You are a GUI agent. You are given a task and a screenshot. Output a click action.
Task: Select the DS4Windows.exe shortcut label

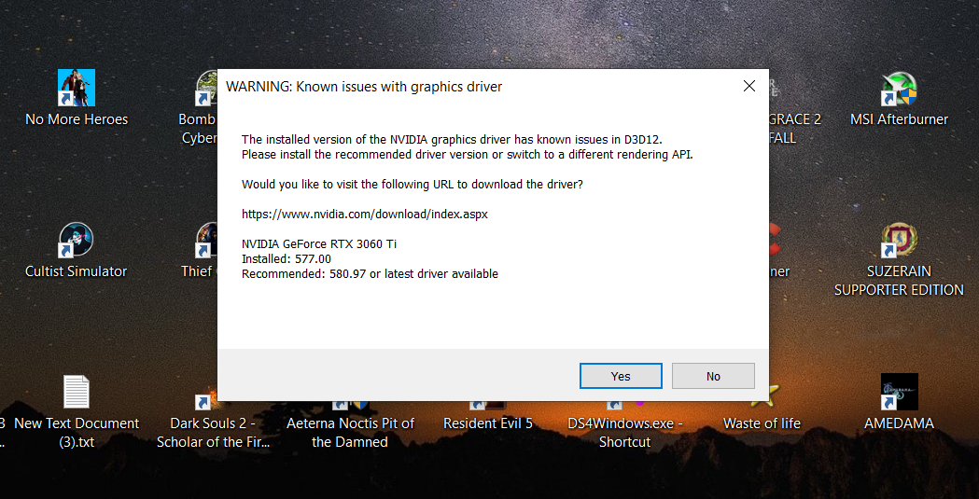tap(625, 432)
